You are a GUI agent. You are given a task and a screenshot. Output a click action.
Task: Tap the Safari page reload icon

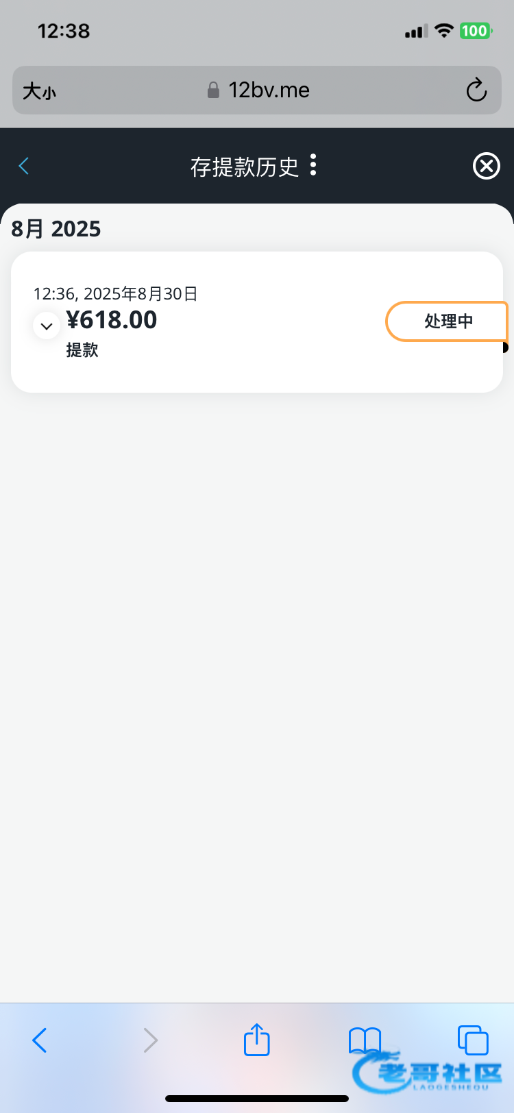point(476,90)
